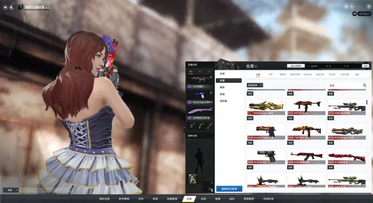This screenshot has width=373, height=203.
Task: Open the settings gear in top-right corner
Action: (x=369, y=7)
